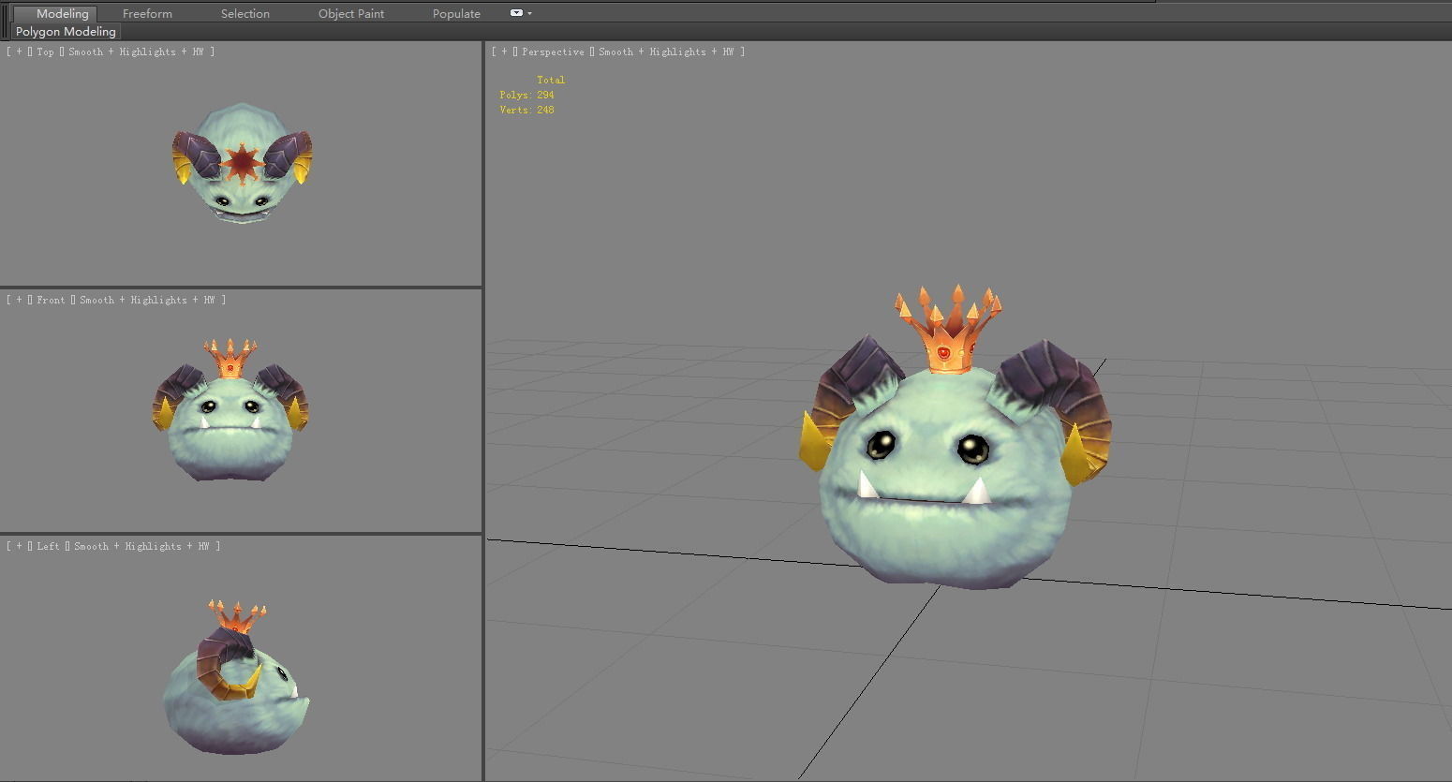Open the Front viewport plus menu
Screen dimensions: 1452x782
tap(19, 301)
